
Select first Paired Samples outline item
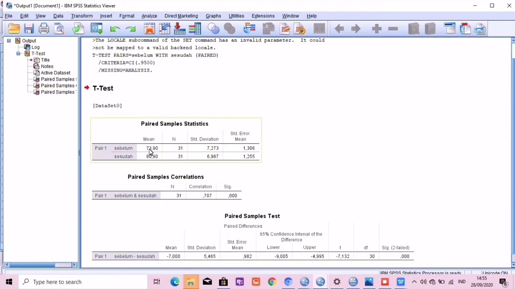[58, 79]
